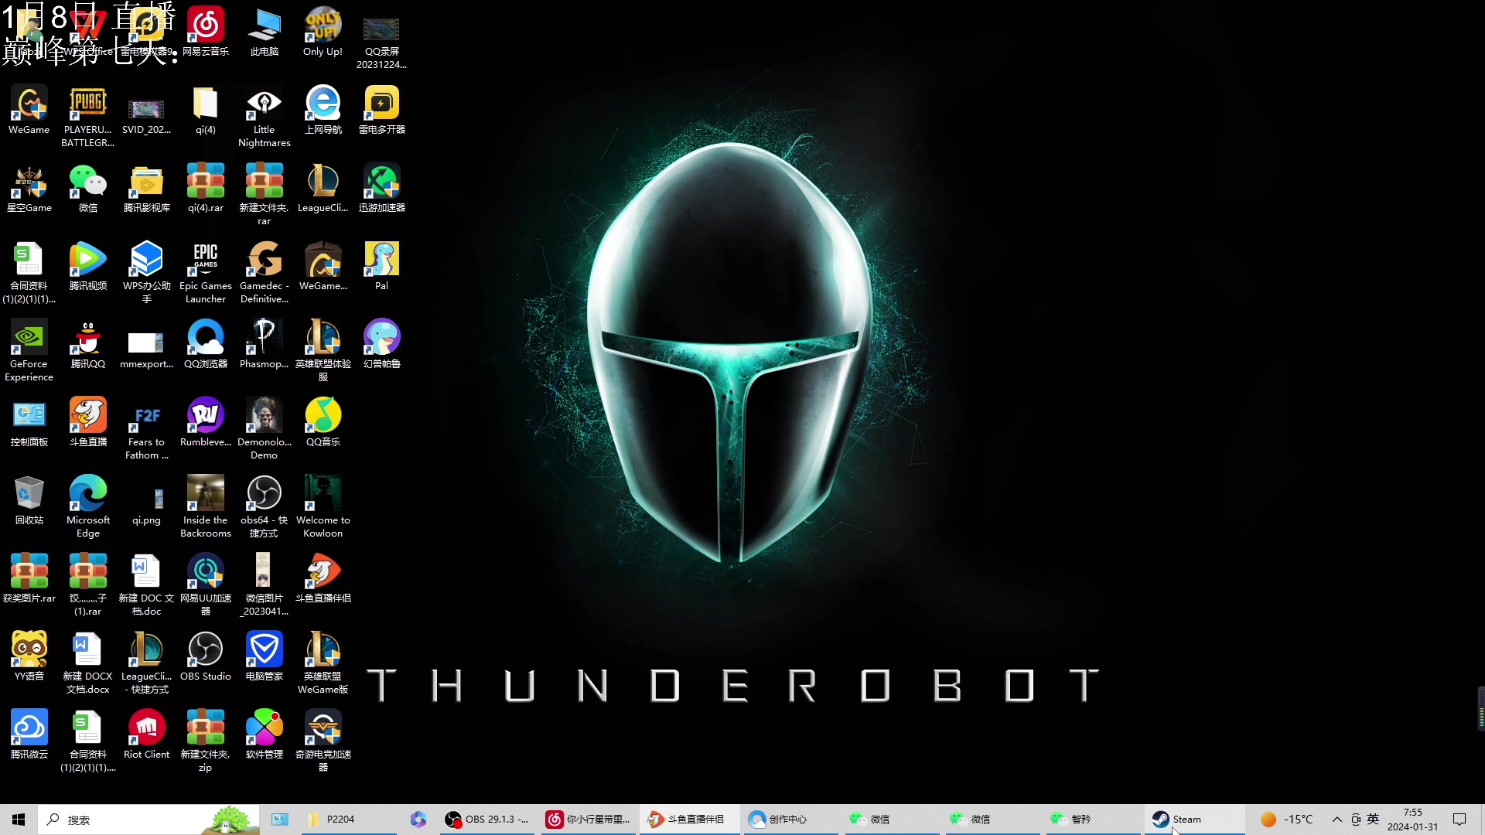Open weather widget showing -15°C
Viewport: 1485px width, 835px height.
pyautogui.click(x=1286, y=820)
